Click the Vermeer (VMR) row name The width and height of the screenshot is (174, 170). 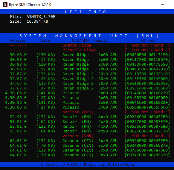point(78,136)
